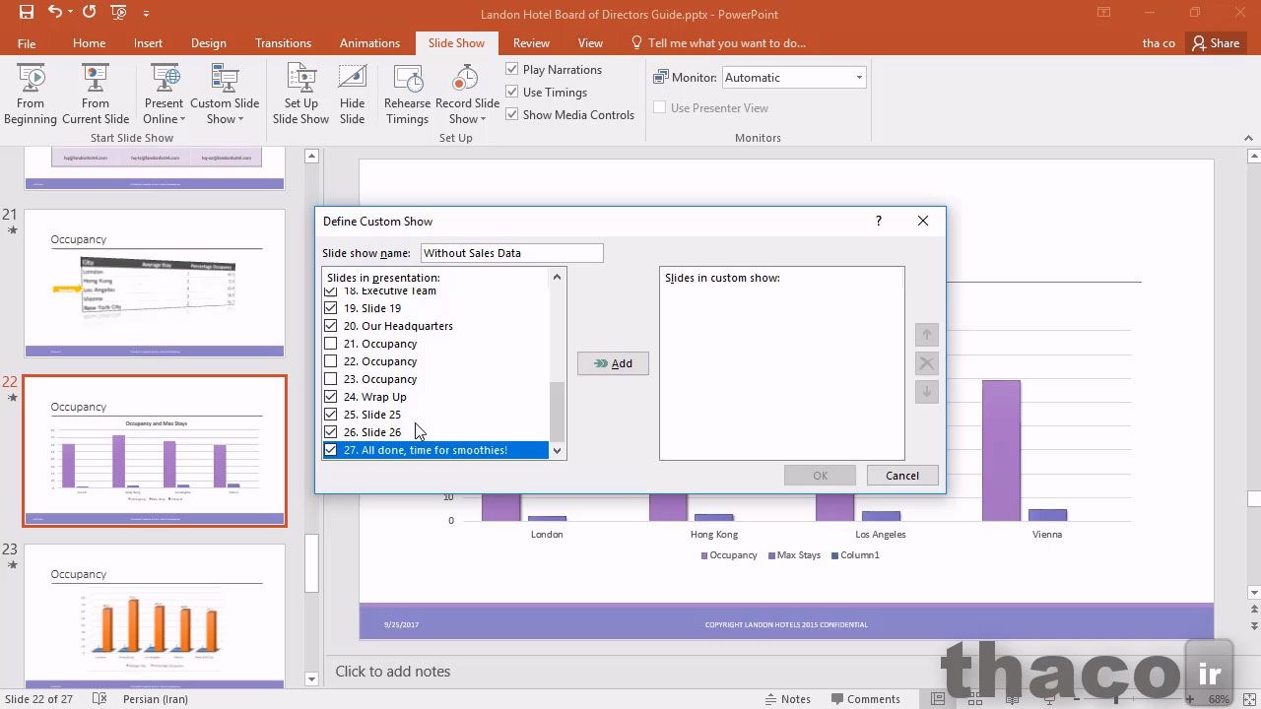Click Tell me what you want to do

tap(718, 42)
